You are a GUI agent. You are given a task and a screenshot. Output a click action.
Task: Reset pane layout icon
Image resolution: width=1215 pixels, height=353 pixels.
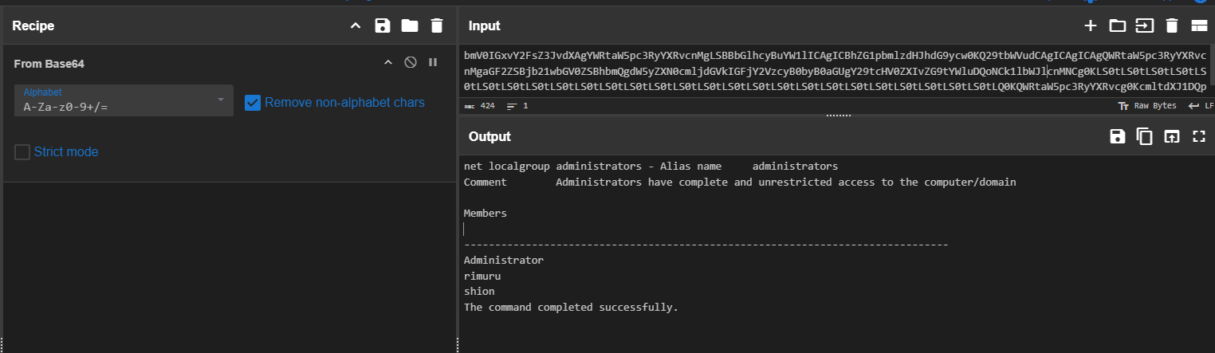1198,25
